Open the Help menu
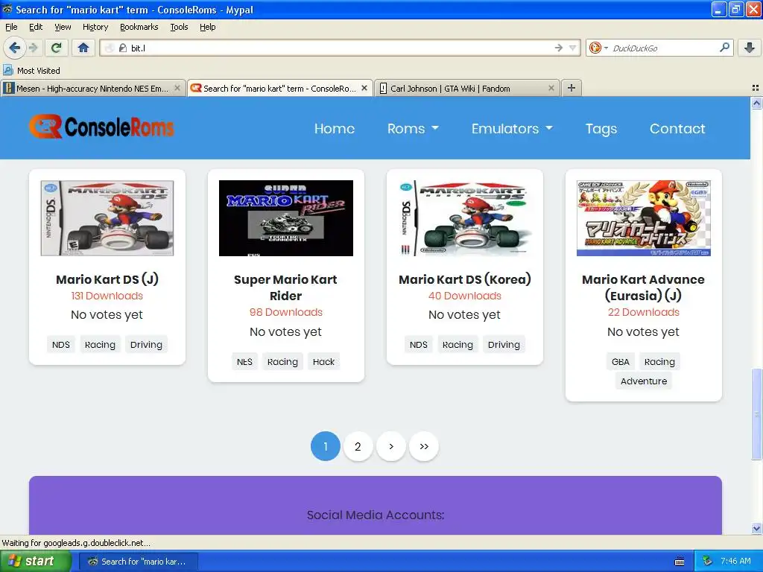 coord(207,27)
